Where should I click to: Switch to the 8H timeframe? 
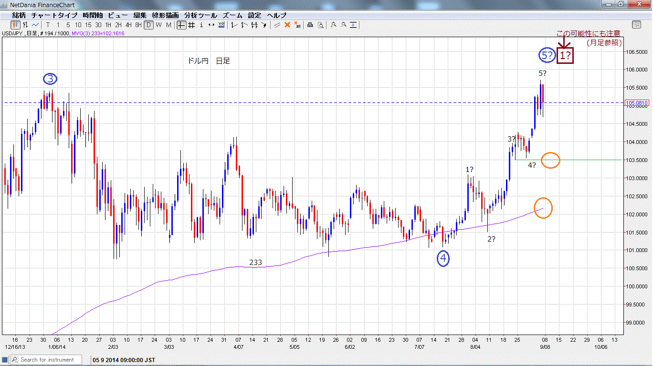[138, 25]
